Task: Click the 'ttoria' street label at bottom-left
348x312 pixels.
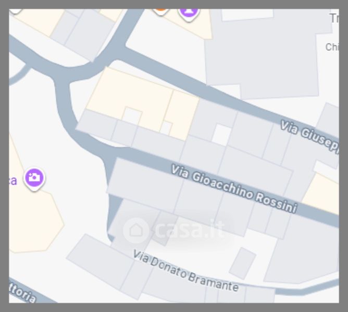Action: click(22, 291)
